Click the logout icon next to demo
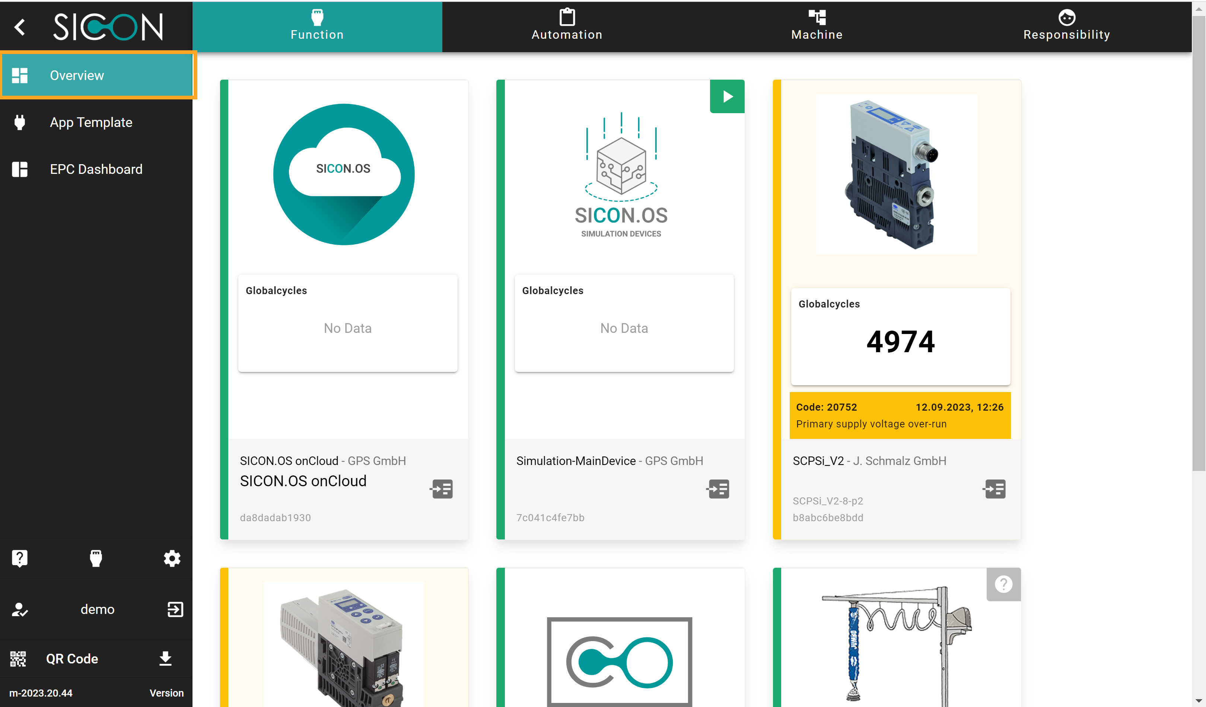1206x707 pixels. tap(175, 609)
